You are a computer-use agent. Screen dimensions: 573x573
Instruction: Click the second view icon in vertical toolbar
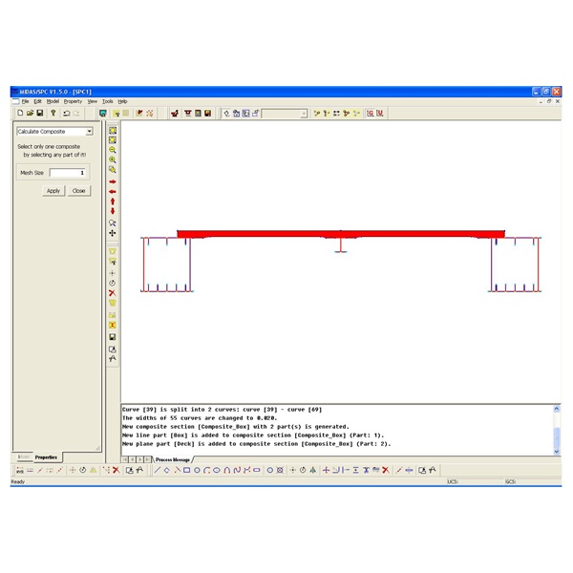click(113, 140)
